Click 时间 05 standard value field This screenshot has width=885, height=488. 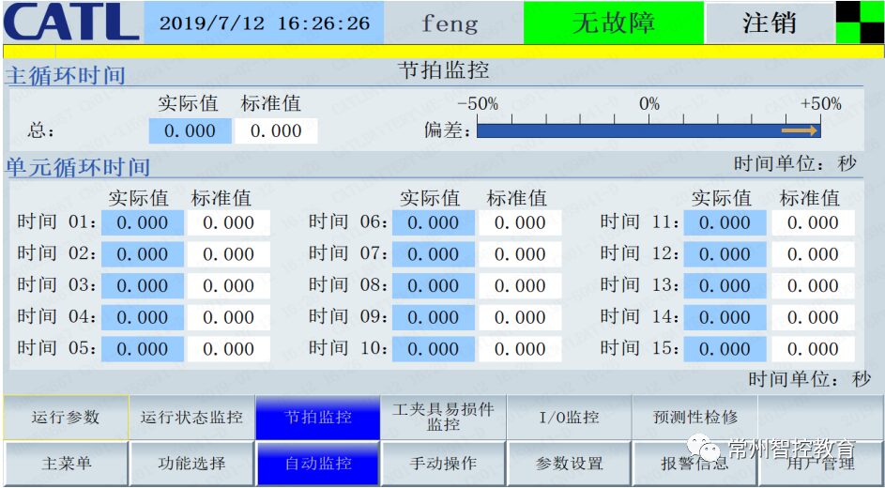point(229,349)
